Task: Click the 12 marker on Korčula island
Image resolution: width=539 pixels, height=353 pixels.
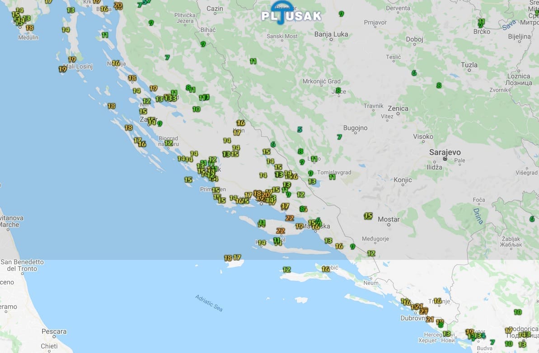Action: 286,270
